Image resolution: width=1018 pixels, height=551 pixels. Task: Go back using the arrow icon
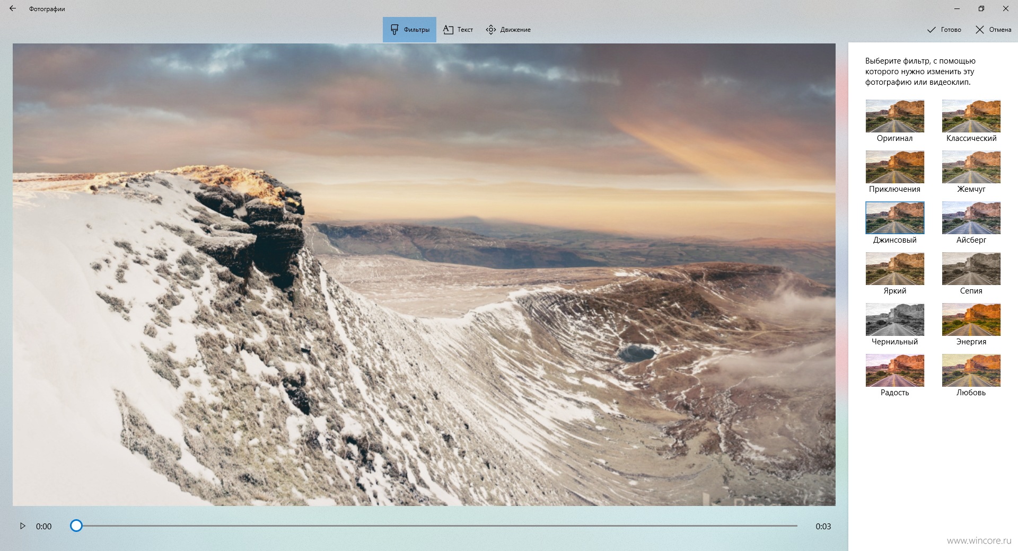[13, 8]
